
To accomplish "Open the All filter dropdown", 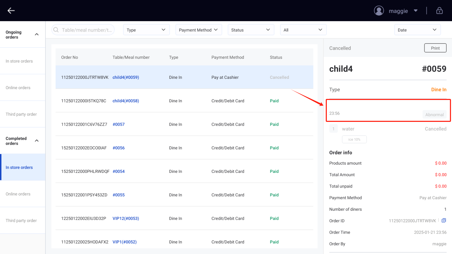I will tap(303, 30).
